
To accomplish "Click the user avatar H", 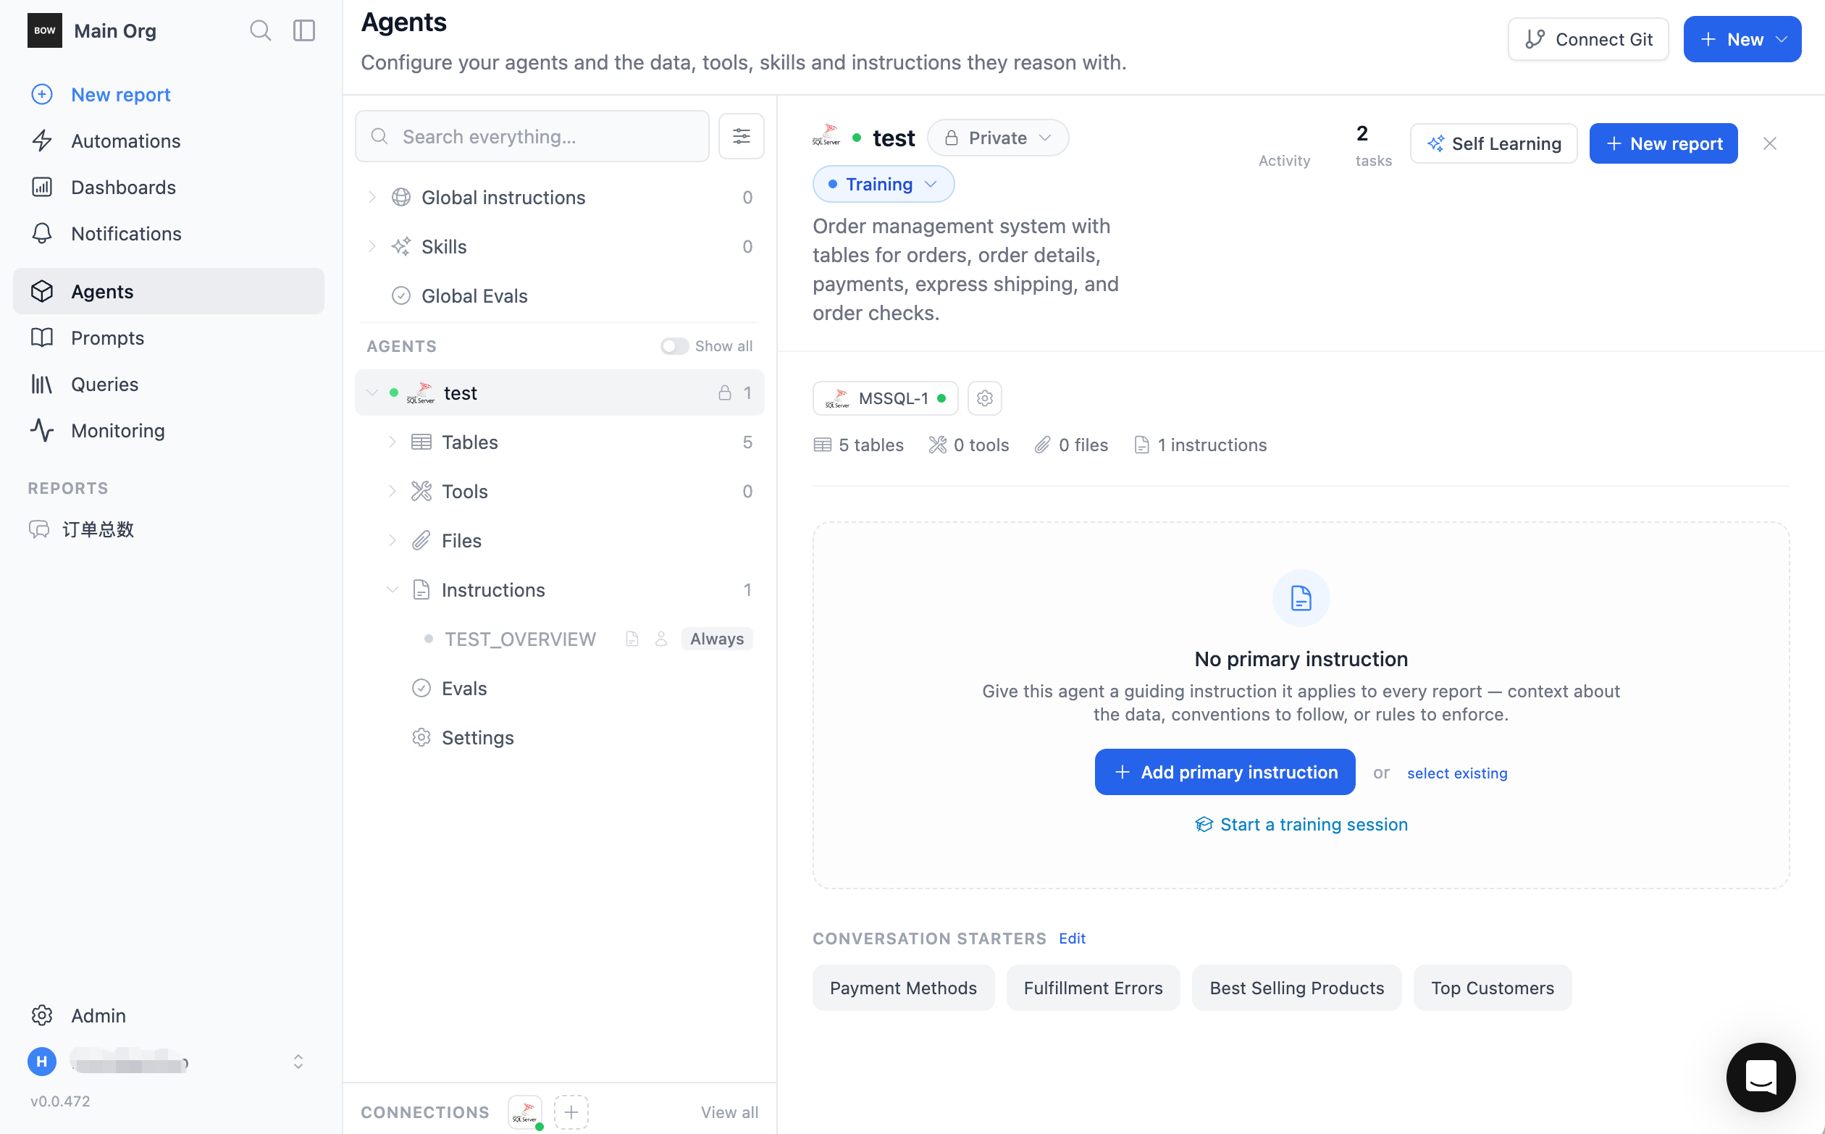I will coord(42,1062).
